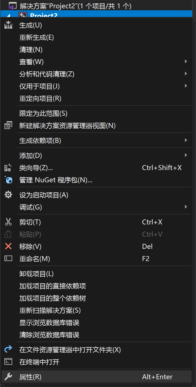This screenshot has height=387, width=196.
Task: Click the Rename icon beside 重命名(M)
Action: point(8,258)
